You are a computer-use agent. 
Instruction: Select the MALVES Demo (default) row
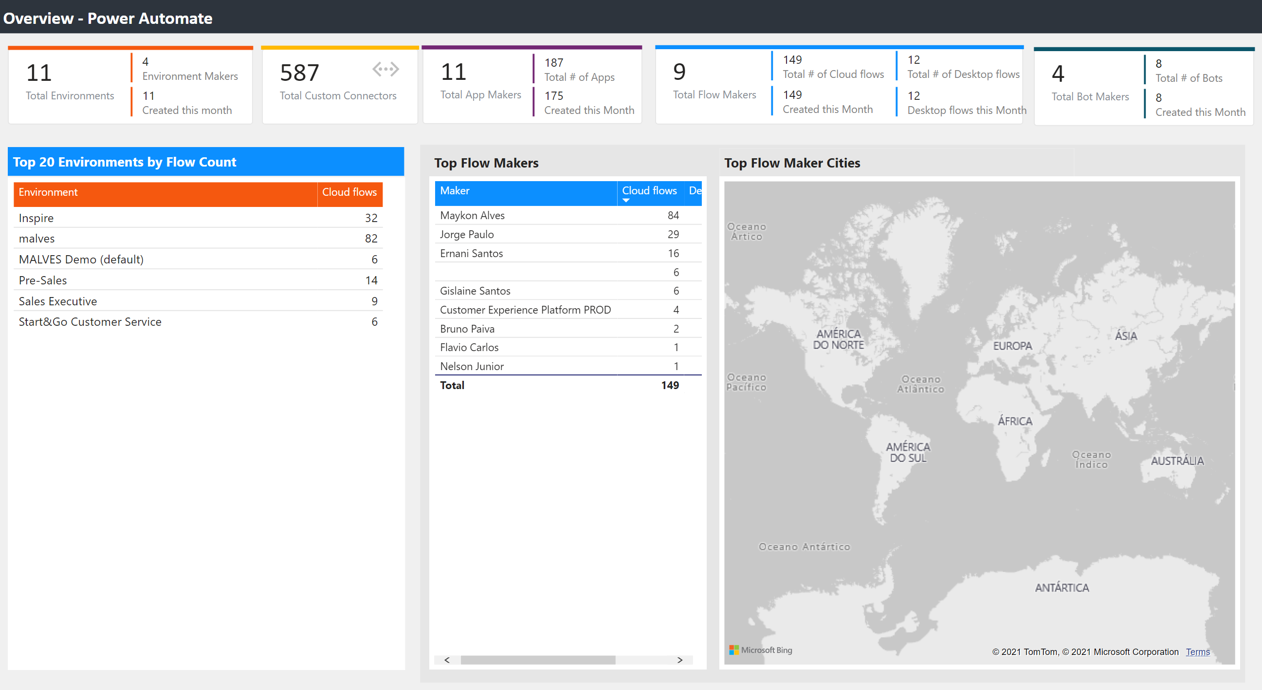click(147, 259)
